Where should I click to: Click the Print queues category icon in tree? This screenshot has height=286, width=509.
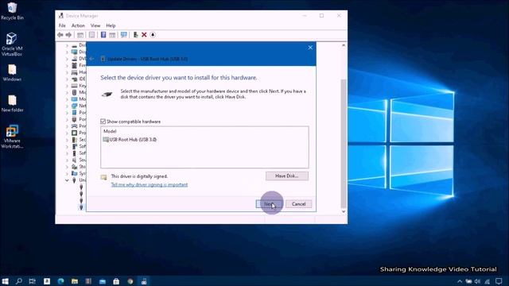[x=74, y=126]
